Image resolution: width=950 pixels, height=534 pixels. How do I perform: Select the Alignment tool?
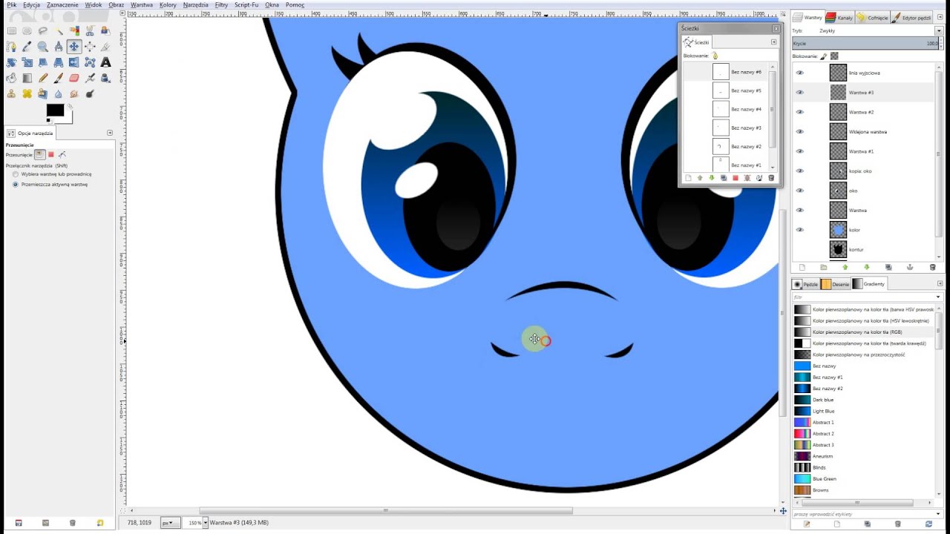coord(90,47)
